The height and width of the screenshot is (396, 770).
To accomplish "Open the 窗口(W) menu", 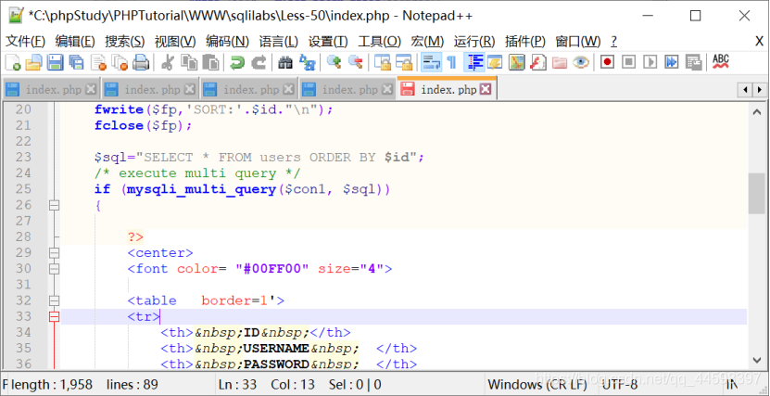I will [x=577, y=42].
